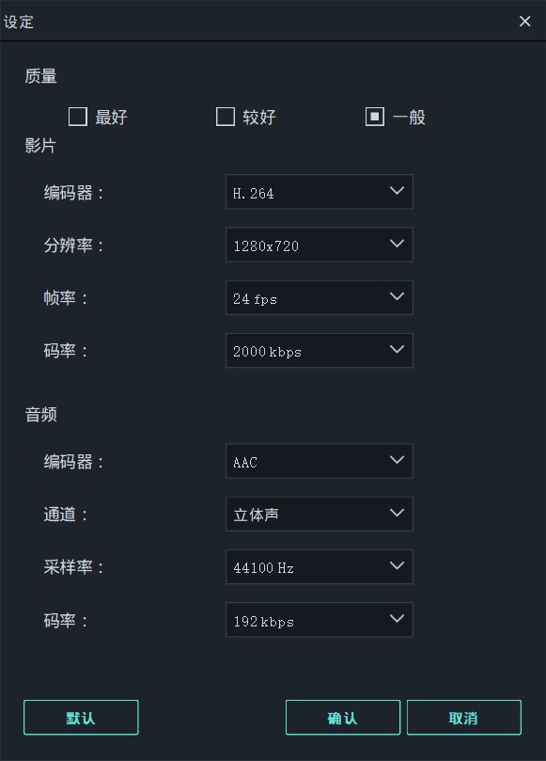Open the video 码率 dropdown showing 2000 kbps
This screenshot has width=546, height=761.
tap(319, 350)
